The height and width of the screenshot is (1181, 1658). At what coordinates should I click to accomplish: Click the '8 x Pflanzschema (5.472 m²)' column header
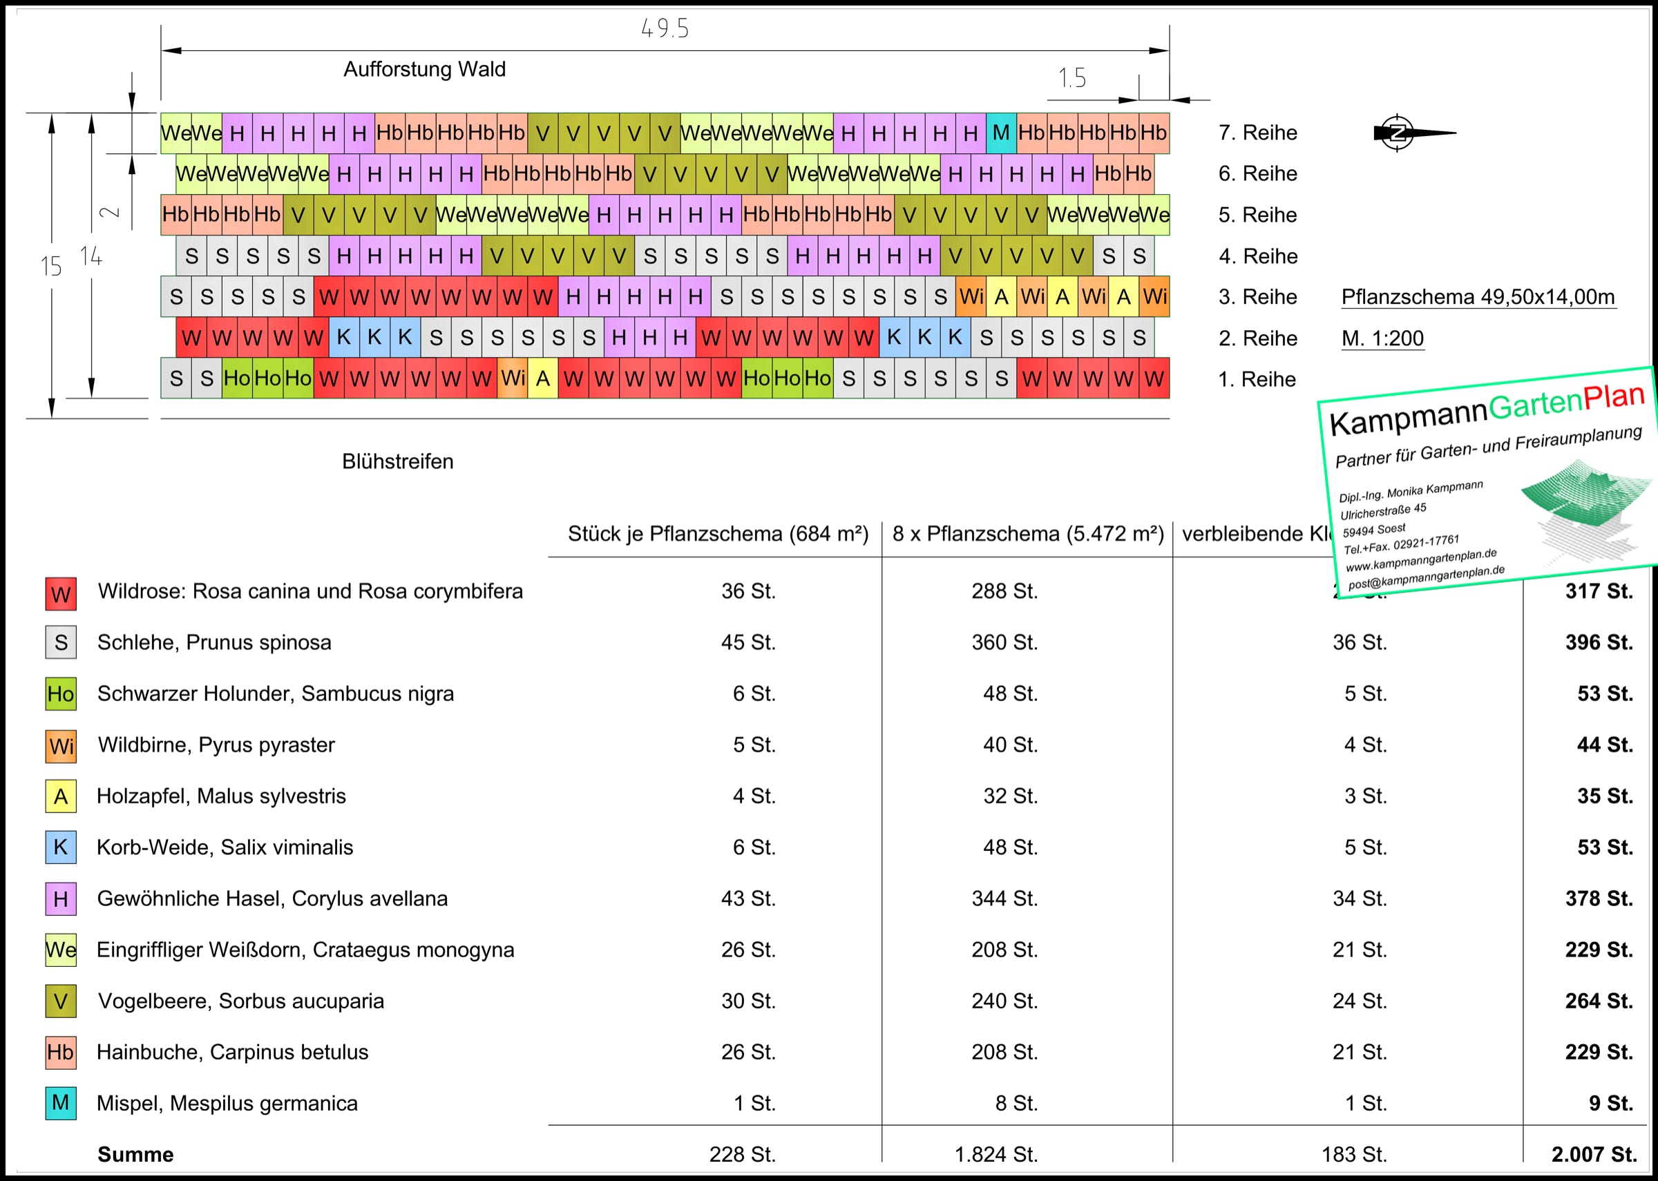click(1028, 534)
